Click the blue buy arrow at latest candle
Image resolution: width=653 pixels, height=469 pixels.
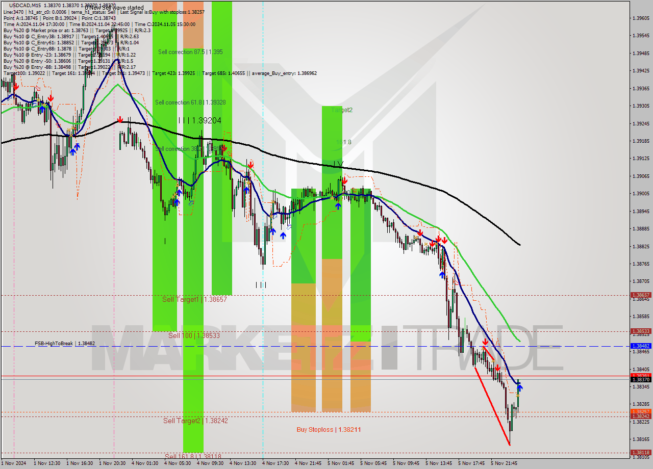[520, 388]
